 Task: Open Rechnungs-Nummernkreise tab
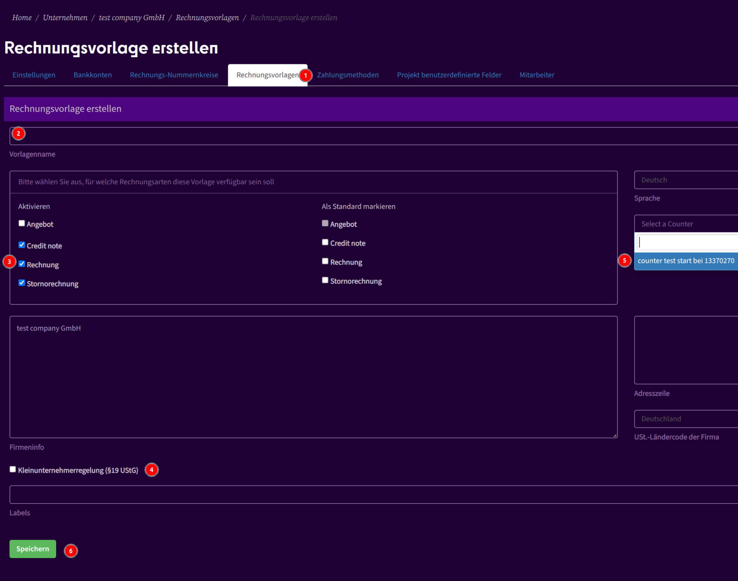coord(174,75)
